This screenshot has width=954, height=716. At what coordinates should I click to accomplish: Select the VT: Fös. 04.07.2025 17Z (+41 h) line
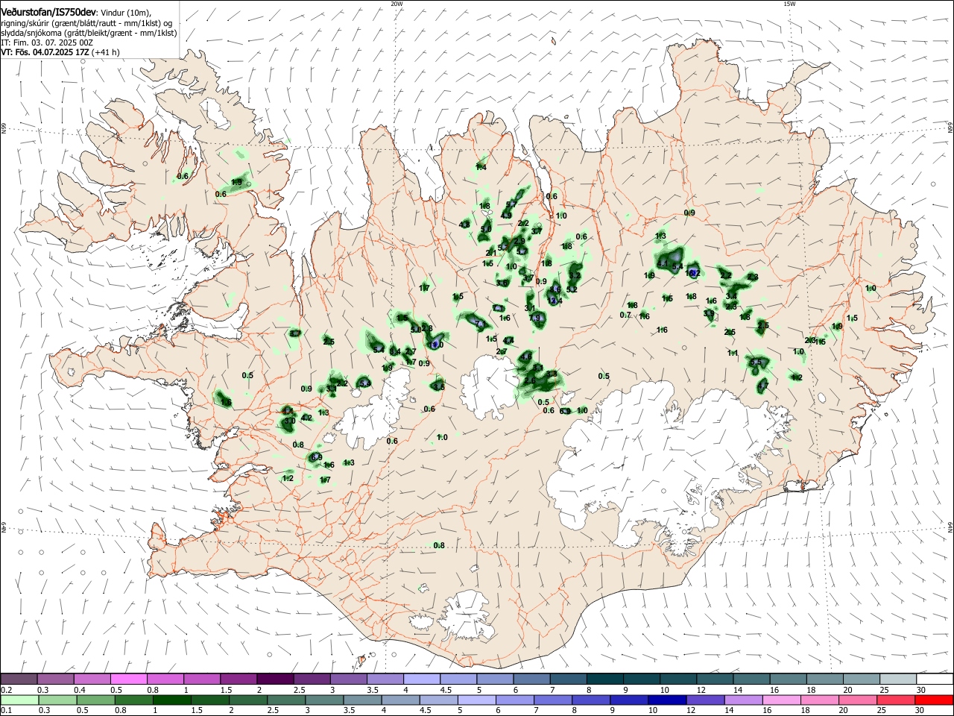click(x=60, y=52)
